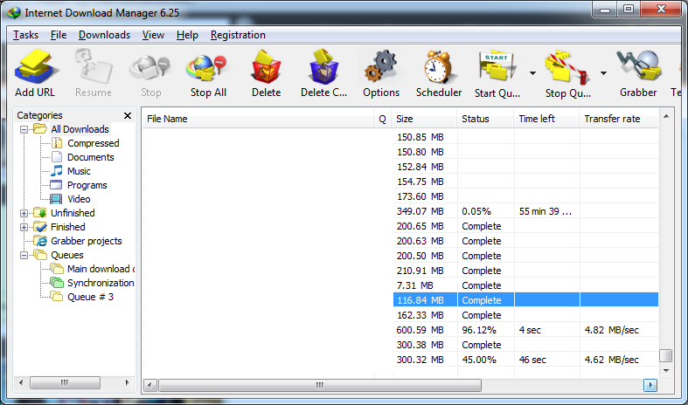Viewport: 688px width, 405px height.
Task: Select the Main download queue
Action: coord(101,269)
